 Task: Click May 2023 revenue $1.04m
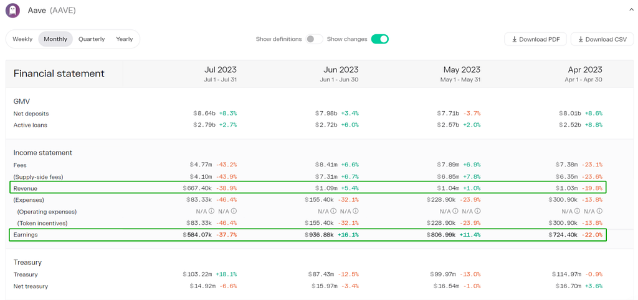[x=449, y=189]
